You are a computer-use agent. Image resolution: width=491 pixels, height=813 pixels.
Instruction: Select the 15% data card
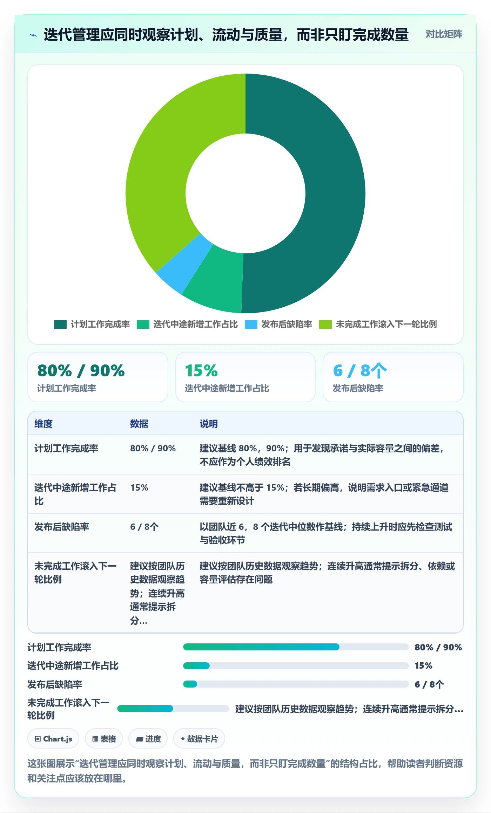(x=245, y=377)
